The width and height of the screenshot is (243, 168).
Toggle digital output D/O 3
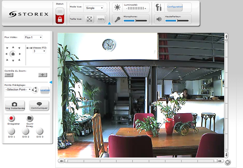pyautogui.click(x=40, y=131)
